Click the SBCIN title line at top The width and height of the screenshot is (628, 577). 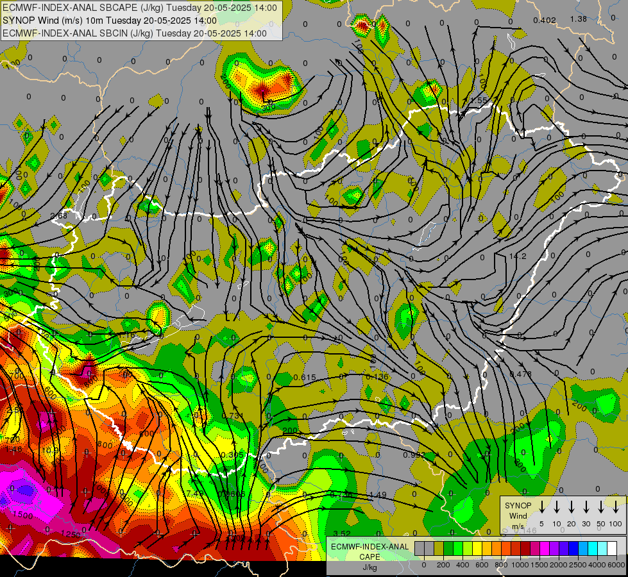click(135, 33)
